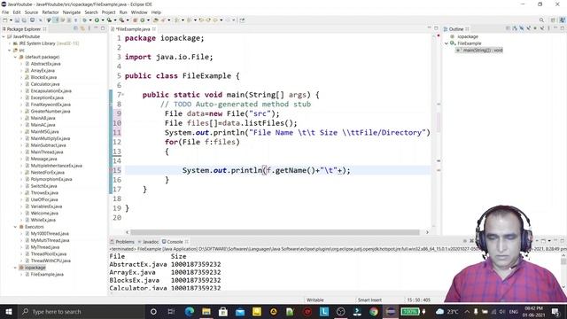Open Microsoft Edge from taskbar

[190, 311]
